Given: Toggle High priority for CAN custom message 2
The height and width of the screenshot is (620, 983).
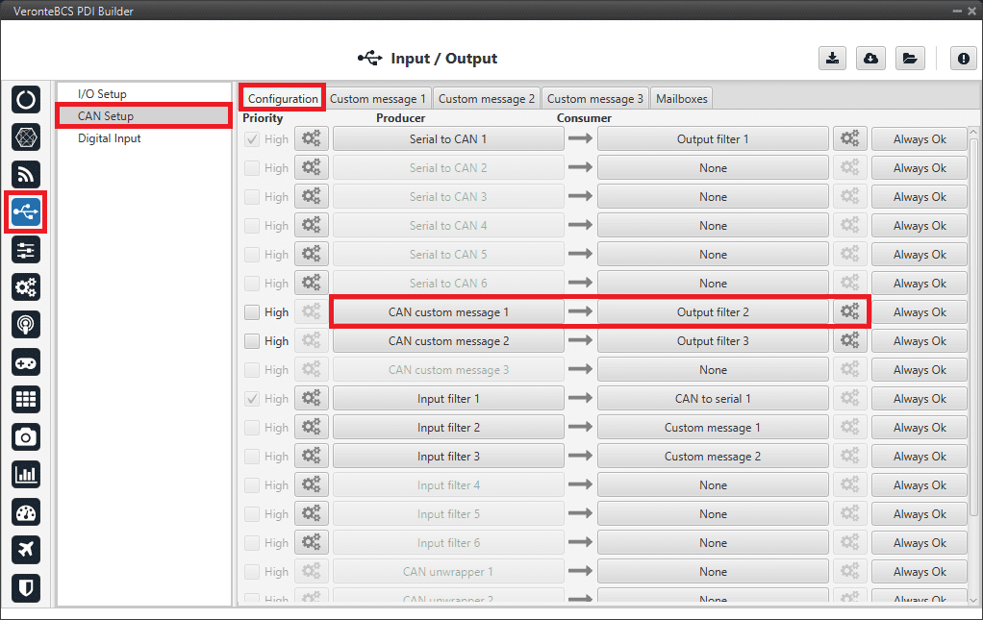Looking at the screenshot, I should (252, 340).
